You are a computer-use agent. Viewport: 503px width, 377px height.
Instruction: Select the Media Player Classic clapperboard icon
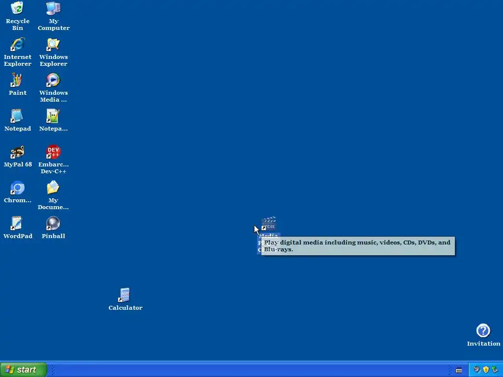coord(269,224)
